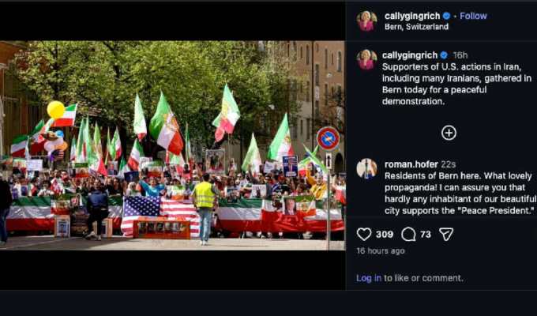This screenshot has height=316, width=537.
Task: Click the verified badge beside caption username
Action: [444, 55]
